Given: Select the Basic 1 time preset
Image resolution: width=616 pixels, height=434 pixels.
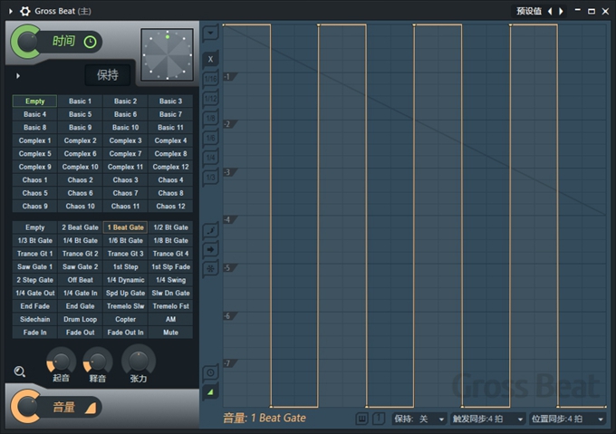Looking at the screenshot, I should pyautogui.click(x=80, y=101).
